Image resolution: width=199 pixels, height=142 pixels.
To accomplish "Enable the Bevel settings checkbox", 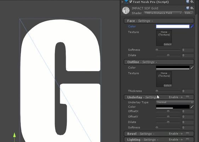I will [x=187, y=133].
